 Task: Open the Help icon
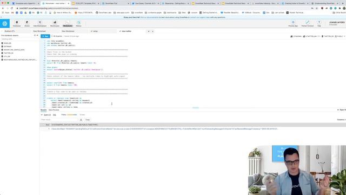coord(319,23)
